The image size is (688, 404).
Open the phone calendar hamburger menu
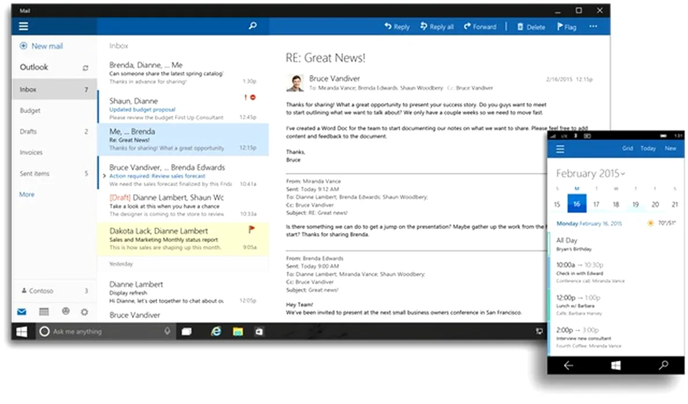(560, 149)
